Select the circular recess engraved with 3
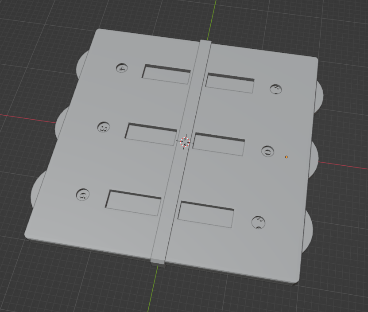The height and width of the screenshot is (312, 368). [104, 127]
